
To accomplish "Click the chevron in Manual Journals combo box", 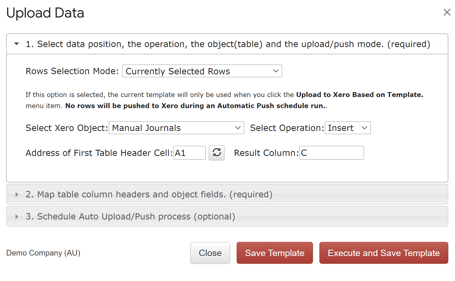I will tap(238, 128).
